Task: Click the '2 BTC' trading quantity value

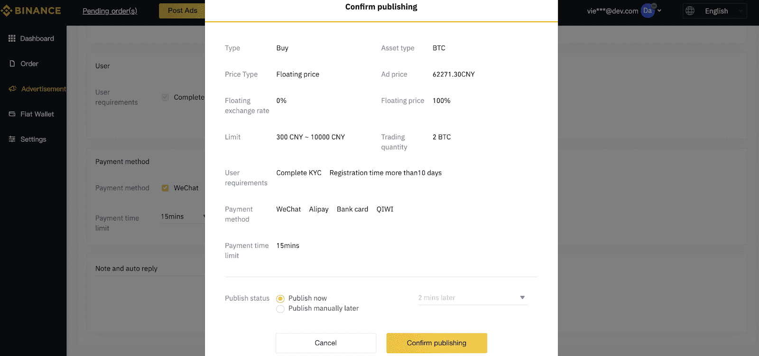Action: 442,137
